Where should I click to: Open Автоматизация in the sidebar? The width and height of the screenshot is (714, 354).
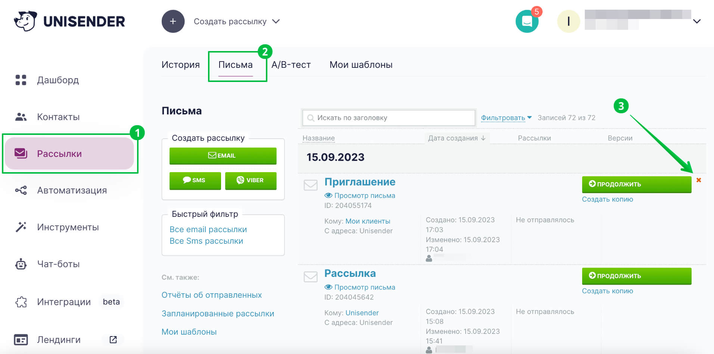click(x=72, y=190)
